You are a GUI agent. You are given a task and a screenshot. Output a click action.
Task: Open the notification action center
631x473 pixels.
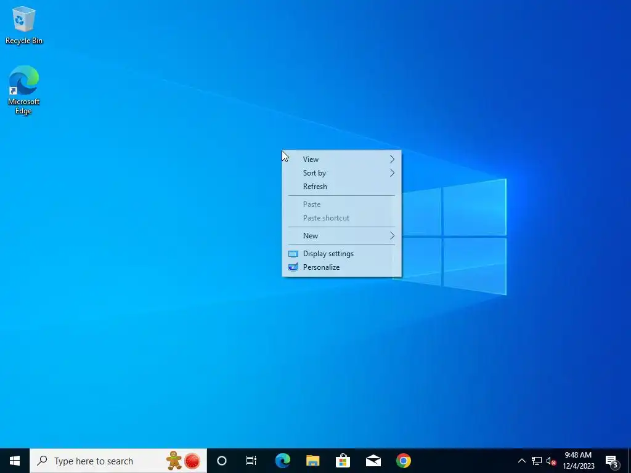coord(612,461)
